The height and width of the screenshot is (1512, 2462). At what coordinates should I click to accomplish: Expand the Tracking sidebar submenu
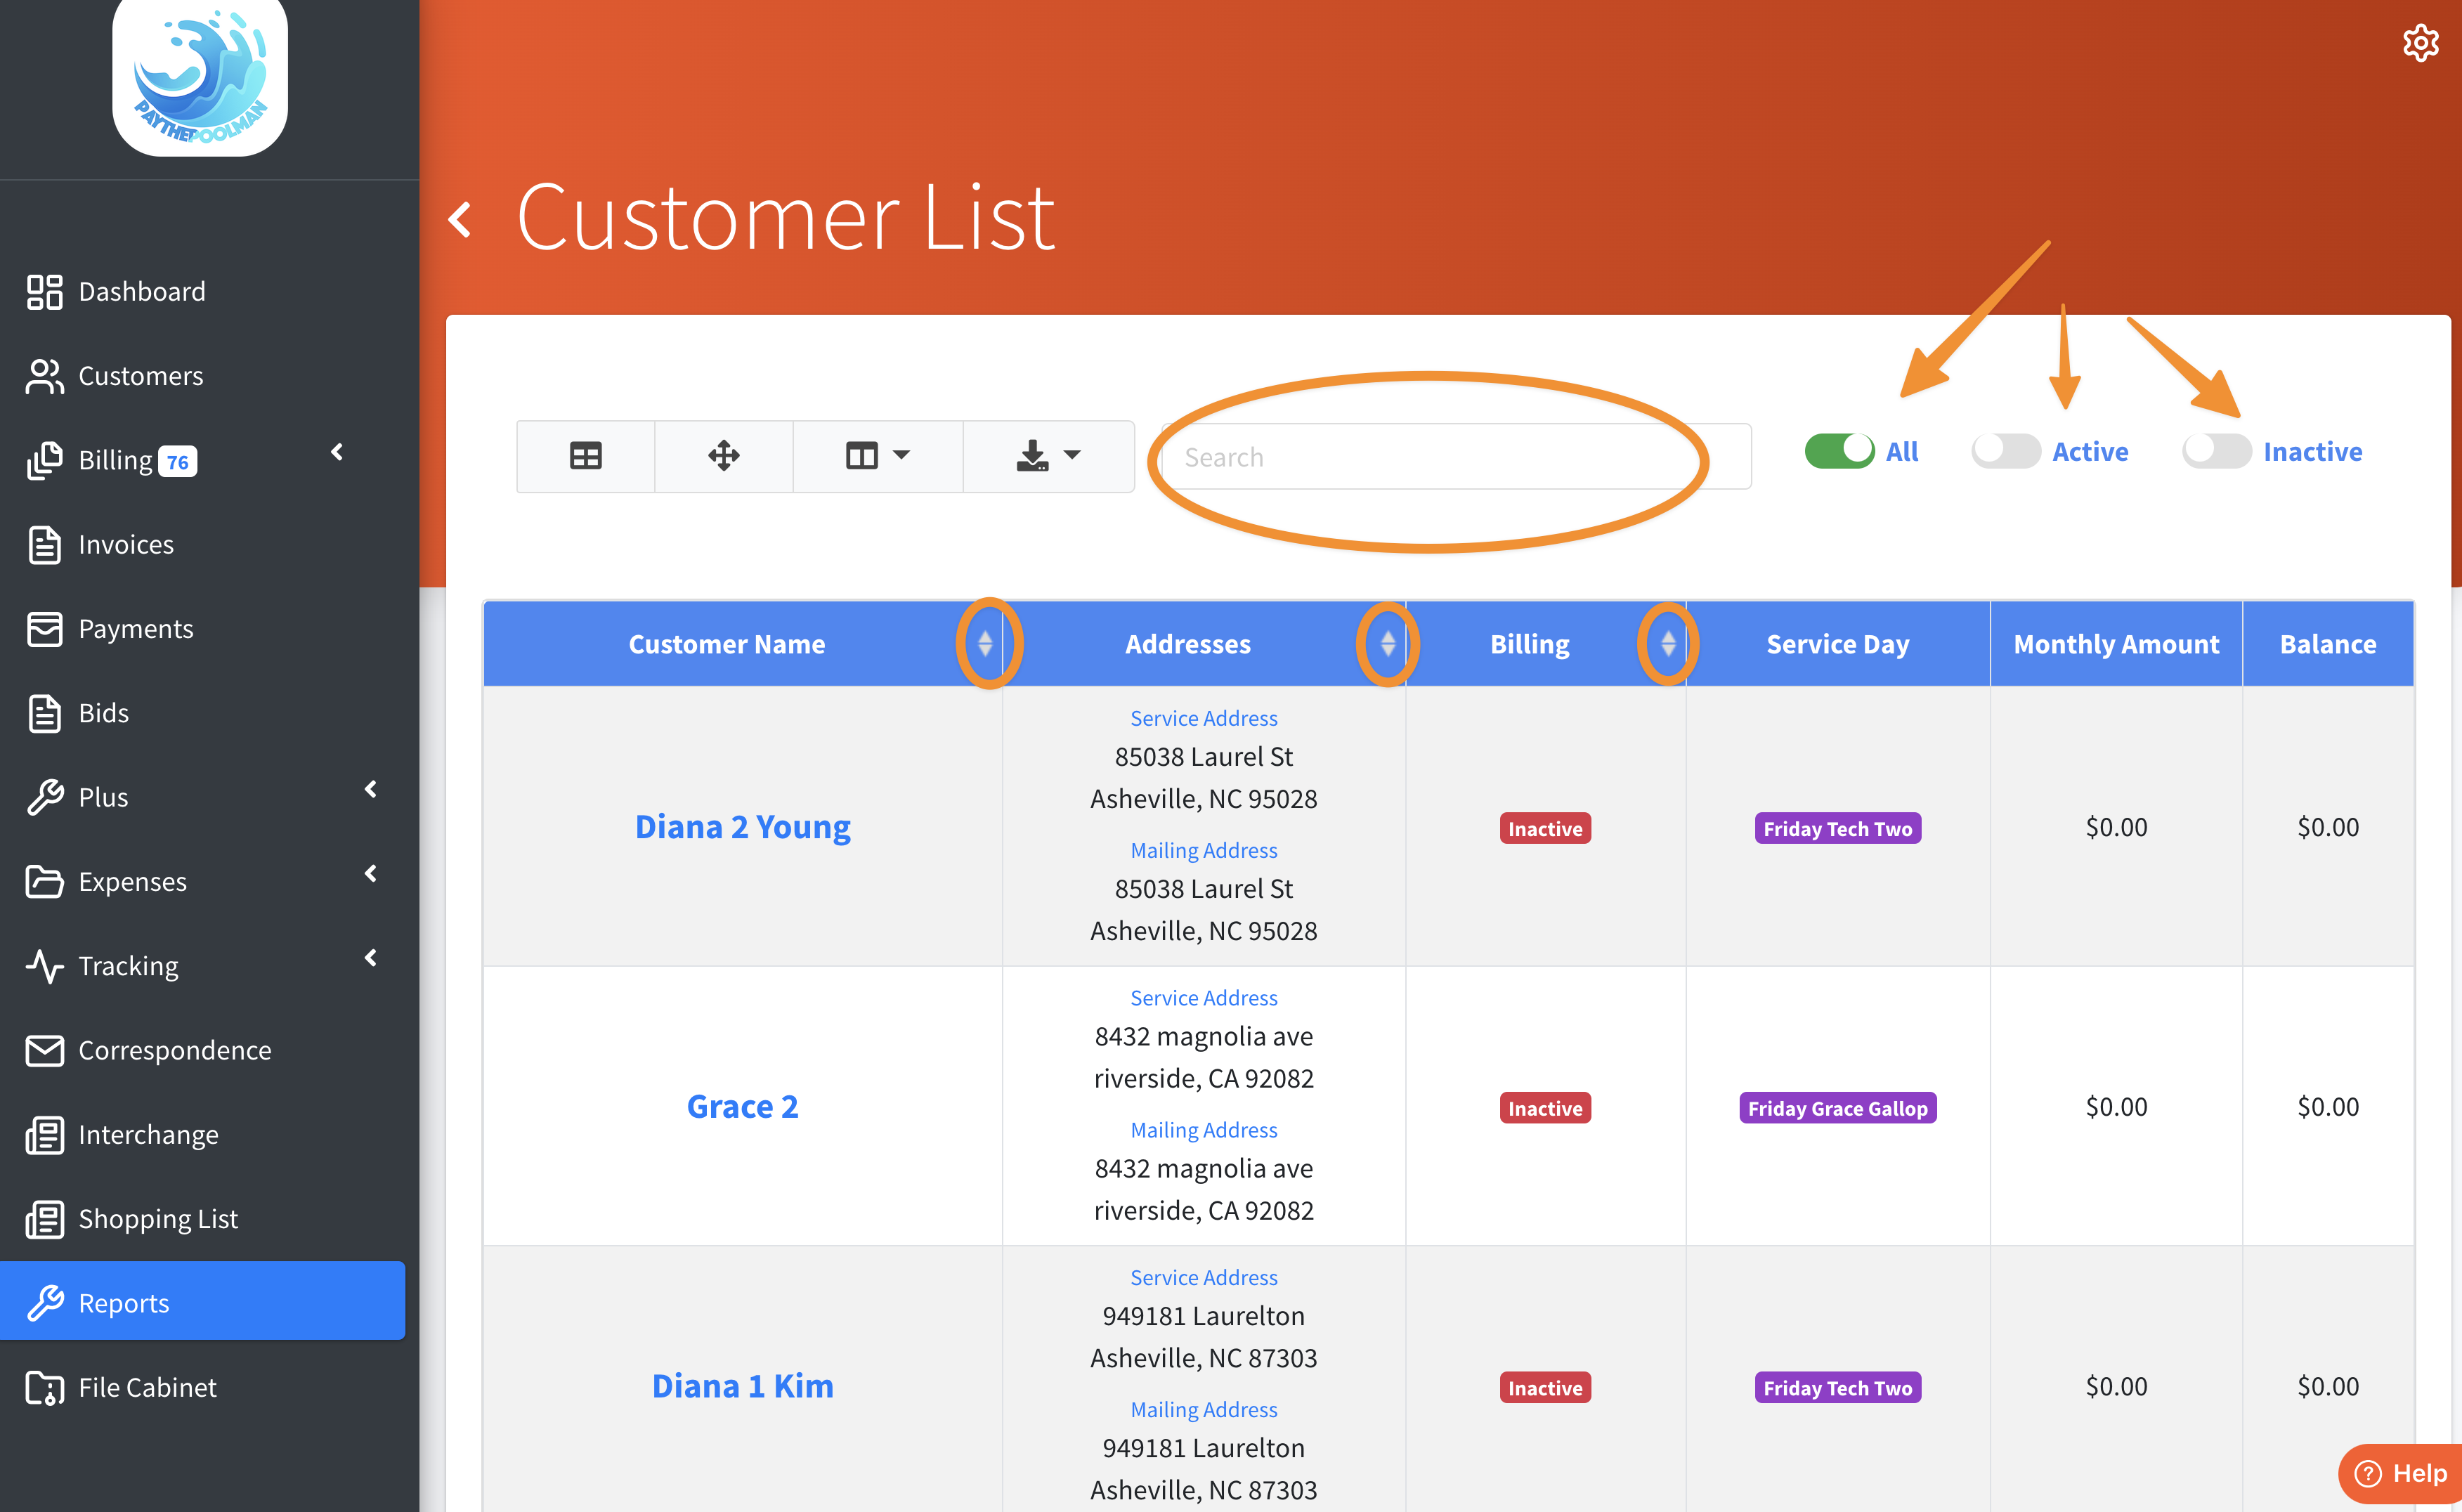[x=370, y=958]
